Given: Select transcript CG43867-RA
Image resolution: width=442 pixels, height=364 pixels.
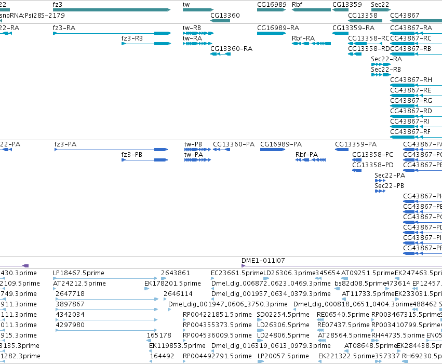Looking at the screenshot, I should pyautogui.click(x=416, y=33).
